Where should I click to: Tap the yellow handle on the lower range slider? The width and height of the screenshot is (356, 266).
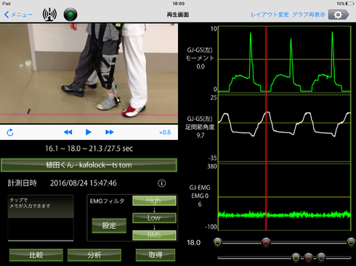296,257
